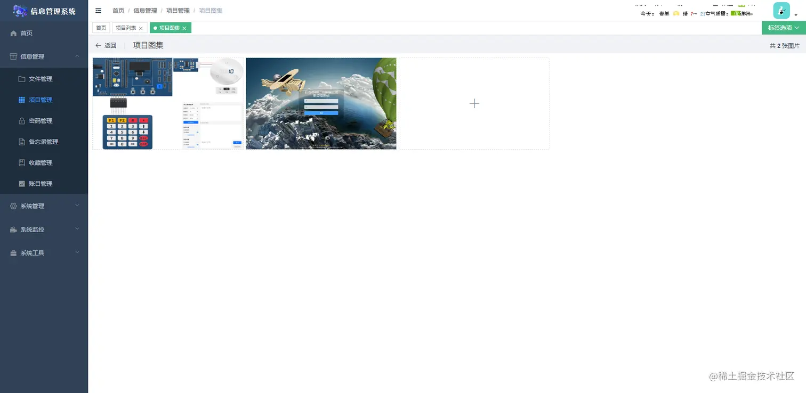Click the 密码管理 lock icon
Viewport: 806px width, 393px height.
[22, 121]
